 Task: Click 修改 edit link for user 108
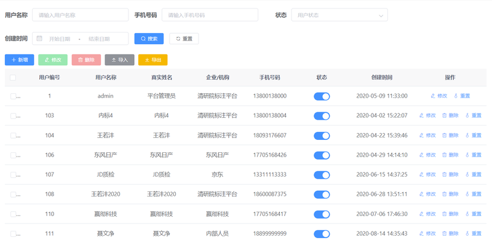(x=427, y=194)
